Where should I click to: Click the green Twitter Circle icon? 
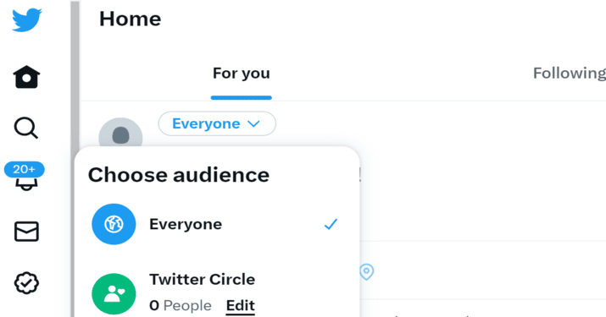114,294
